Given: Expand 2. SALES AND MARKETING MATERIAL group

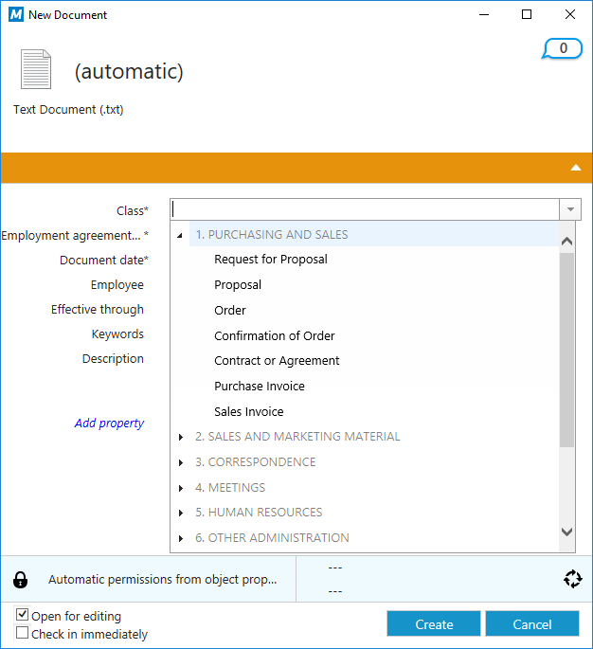Looking at the screenshot, I should click(x=180, y=437).
